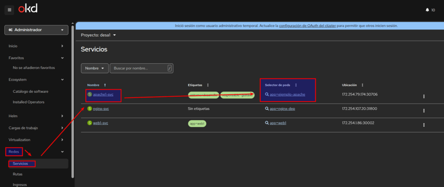This screenshot has width=444, height=187.
Task: Click the okd logo
Action: pos(27,9)
